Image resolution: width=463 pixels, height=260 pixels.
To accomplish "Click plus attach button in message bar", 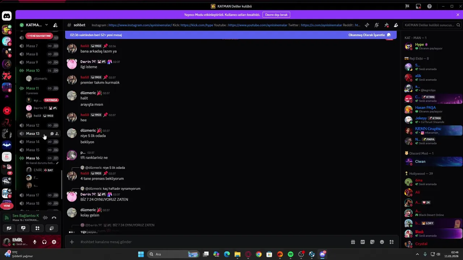I will (72, 242).
